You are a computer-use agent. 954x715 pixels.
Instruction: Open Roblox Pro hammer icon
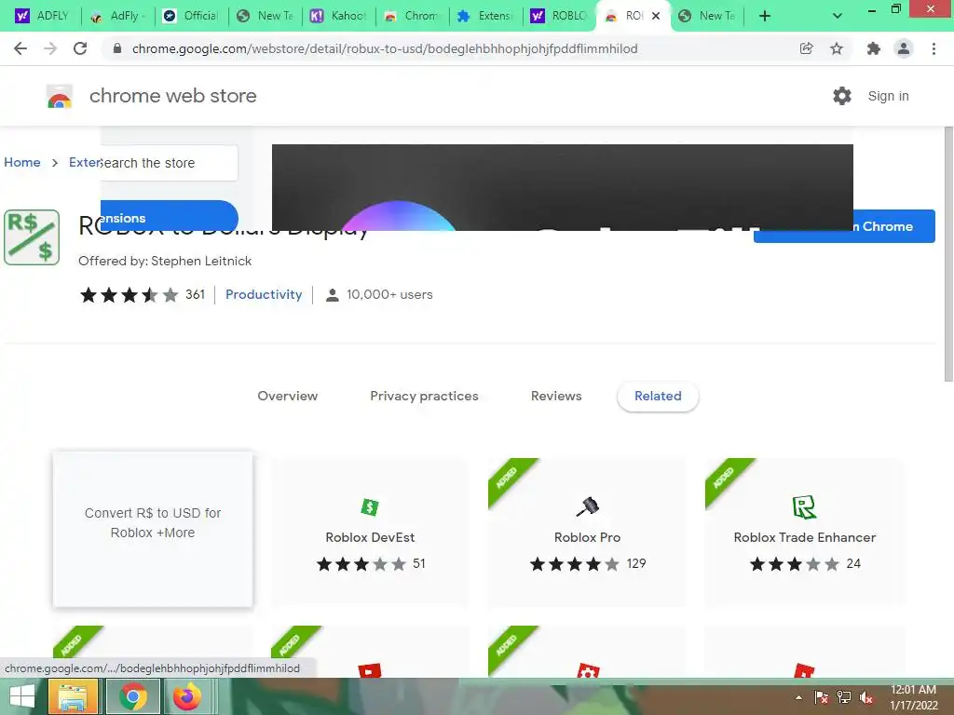point(587,506)
